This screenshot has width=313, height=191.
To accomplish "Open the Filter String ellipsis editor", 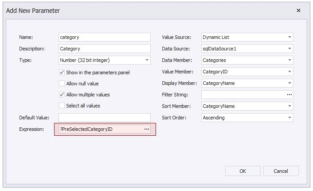I will pyautogui.click(x=289, y=95).
